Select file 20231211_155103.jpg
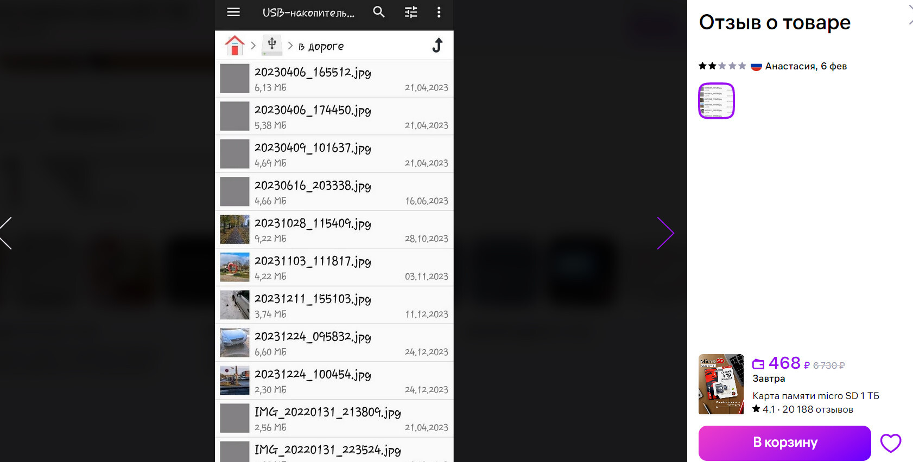913x462 pixels. (x=334, y=305)
